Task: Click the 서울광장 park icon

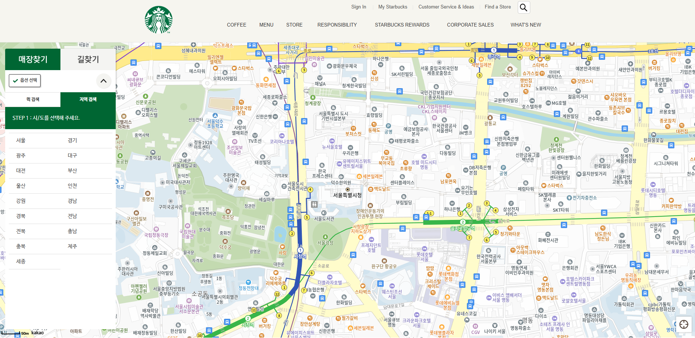Action: tap(325, 237)
